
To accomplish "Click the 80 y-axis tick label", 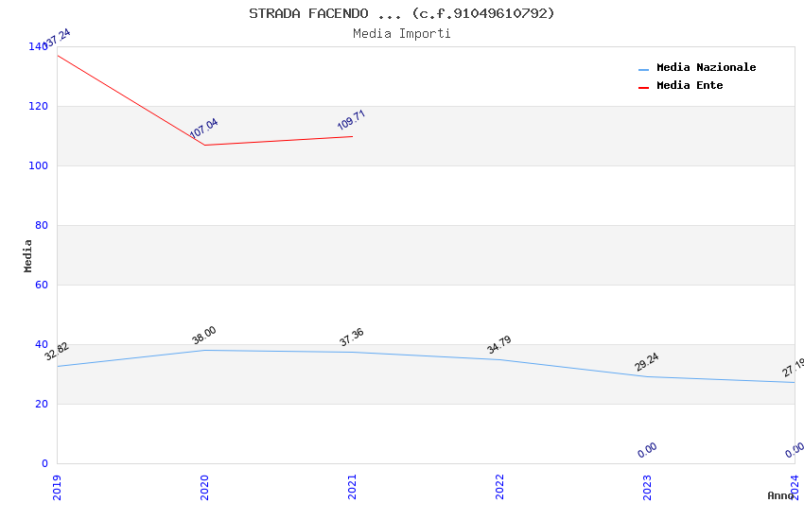I will (42, 226).
